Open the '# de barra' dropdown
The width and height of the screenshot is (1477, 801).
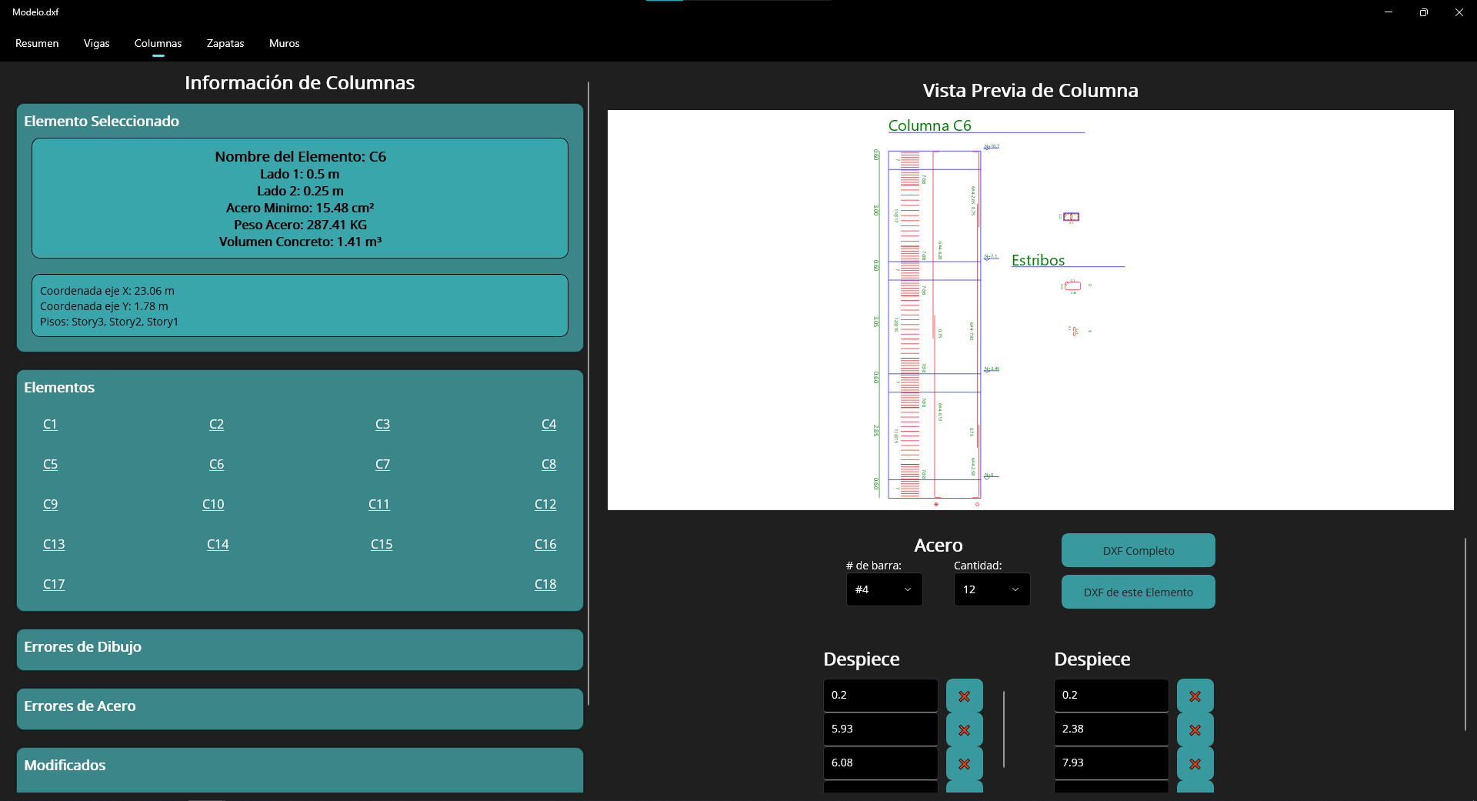point(884,589)
